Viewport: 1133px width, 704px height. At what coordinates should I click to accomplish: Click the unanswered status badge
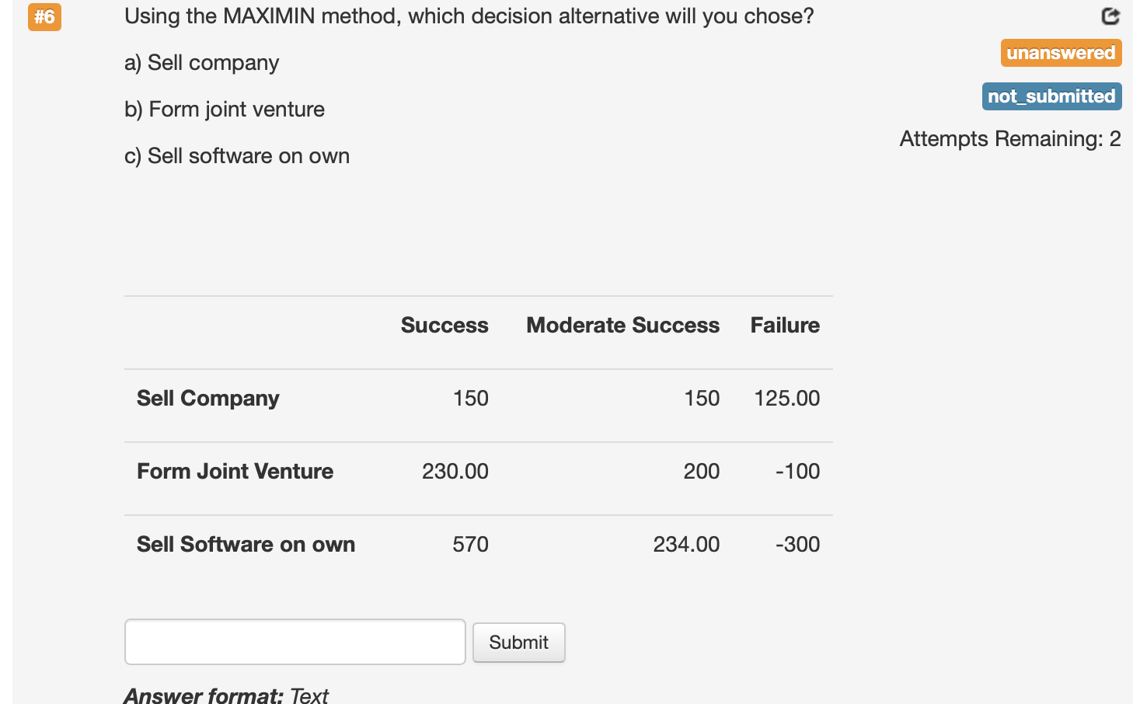[1061, 53]
